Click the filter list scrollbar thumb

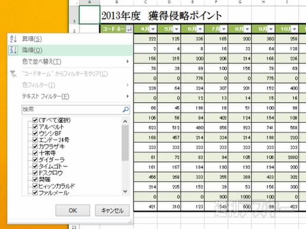click(x=125, y=143)
